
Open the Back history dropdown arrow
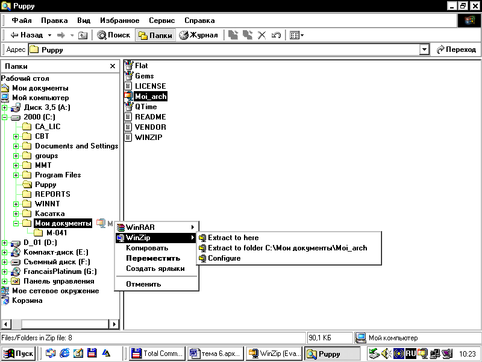click(x=49, y=36)
